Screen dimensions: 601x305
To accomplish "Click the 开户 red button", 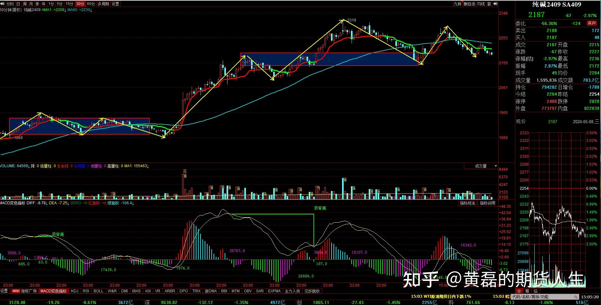I will point(592,23).
